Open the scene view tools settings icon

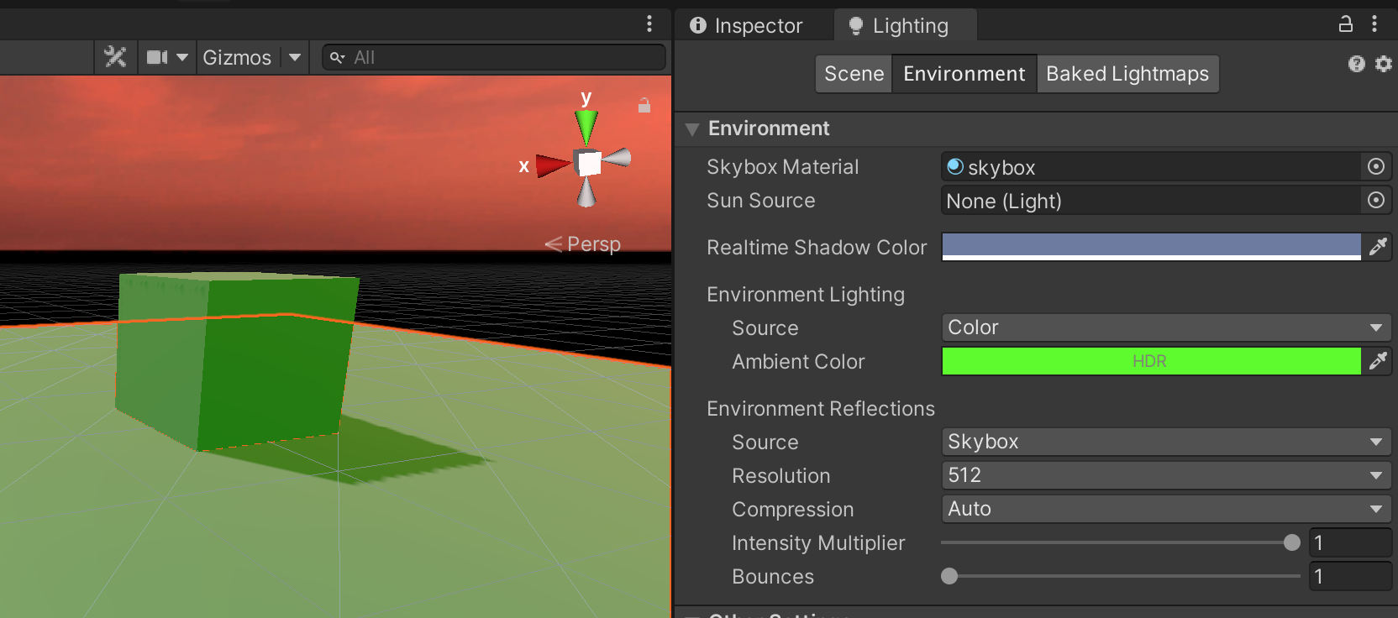pos(115,57)
